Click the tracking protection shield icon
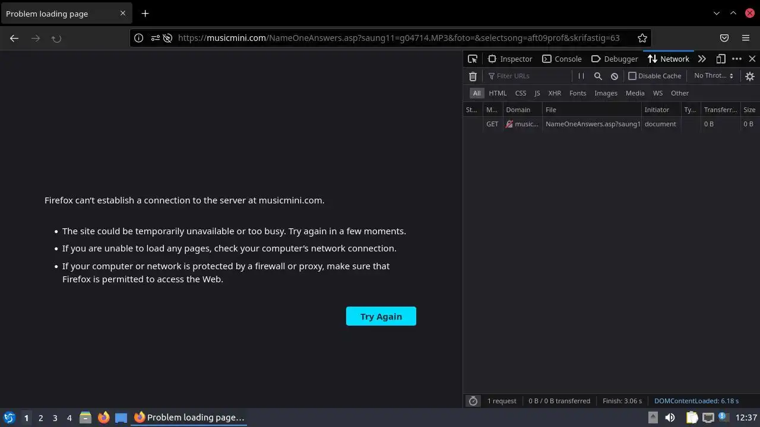 click(x=167, y=38)
